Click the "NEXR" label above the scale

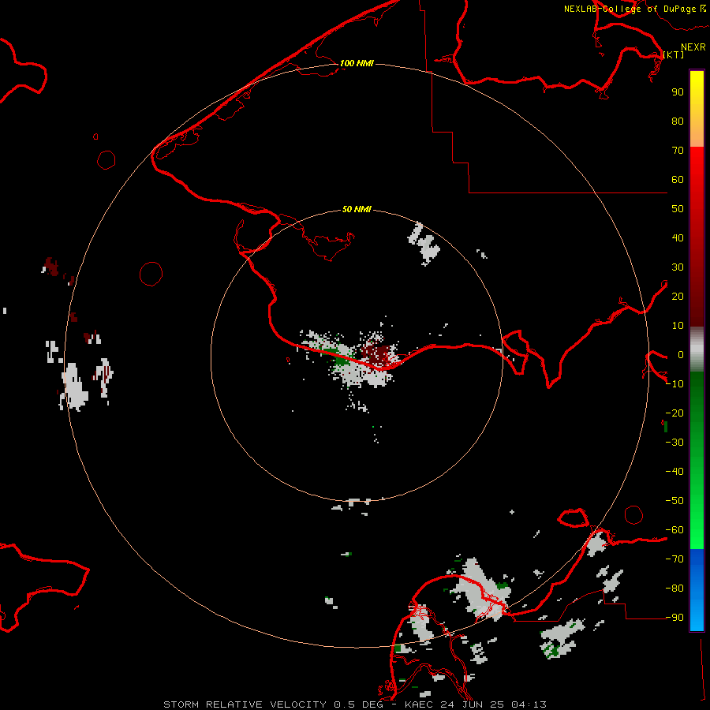pos(693,47)
